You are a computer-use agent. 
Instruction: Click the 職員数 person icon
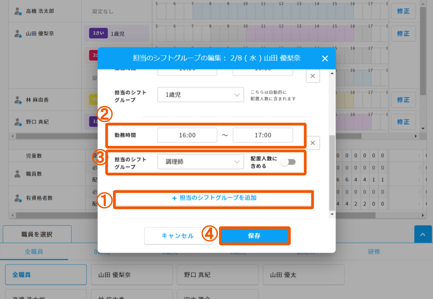(17, 174)
